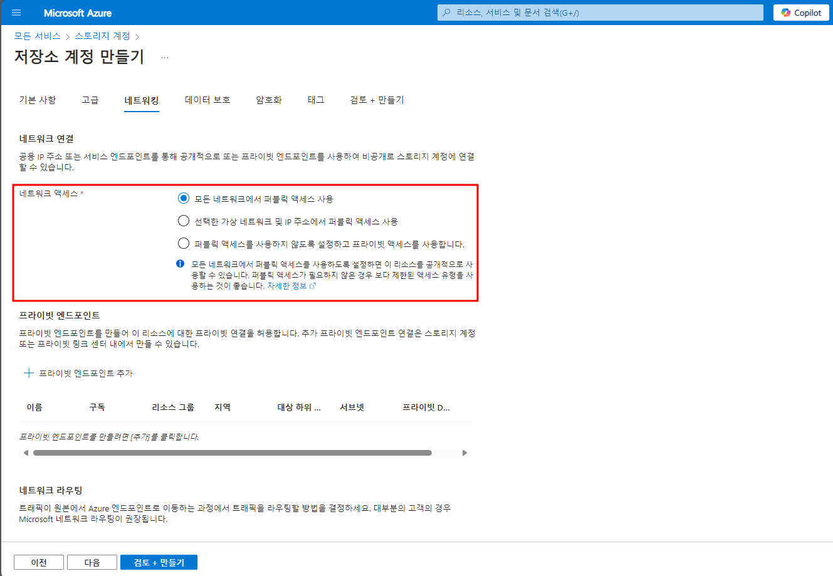The image size is (833, 576).
Task: Click the empty-table hint about 추가
Action: pos(108,437)
